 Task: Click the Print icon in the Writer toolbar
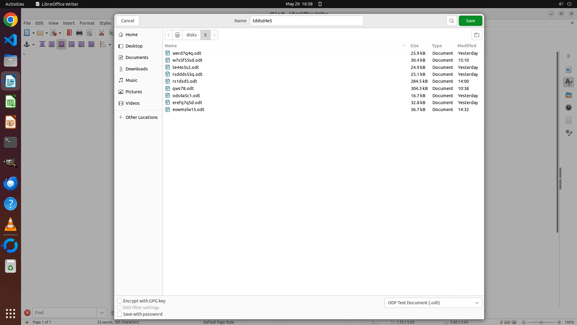click(79, 33)
